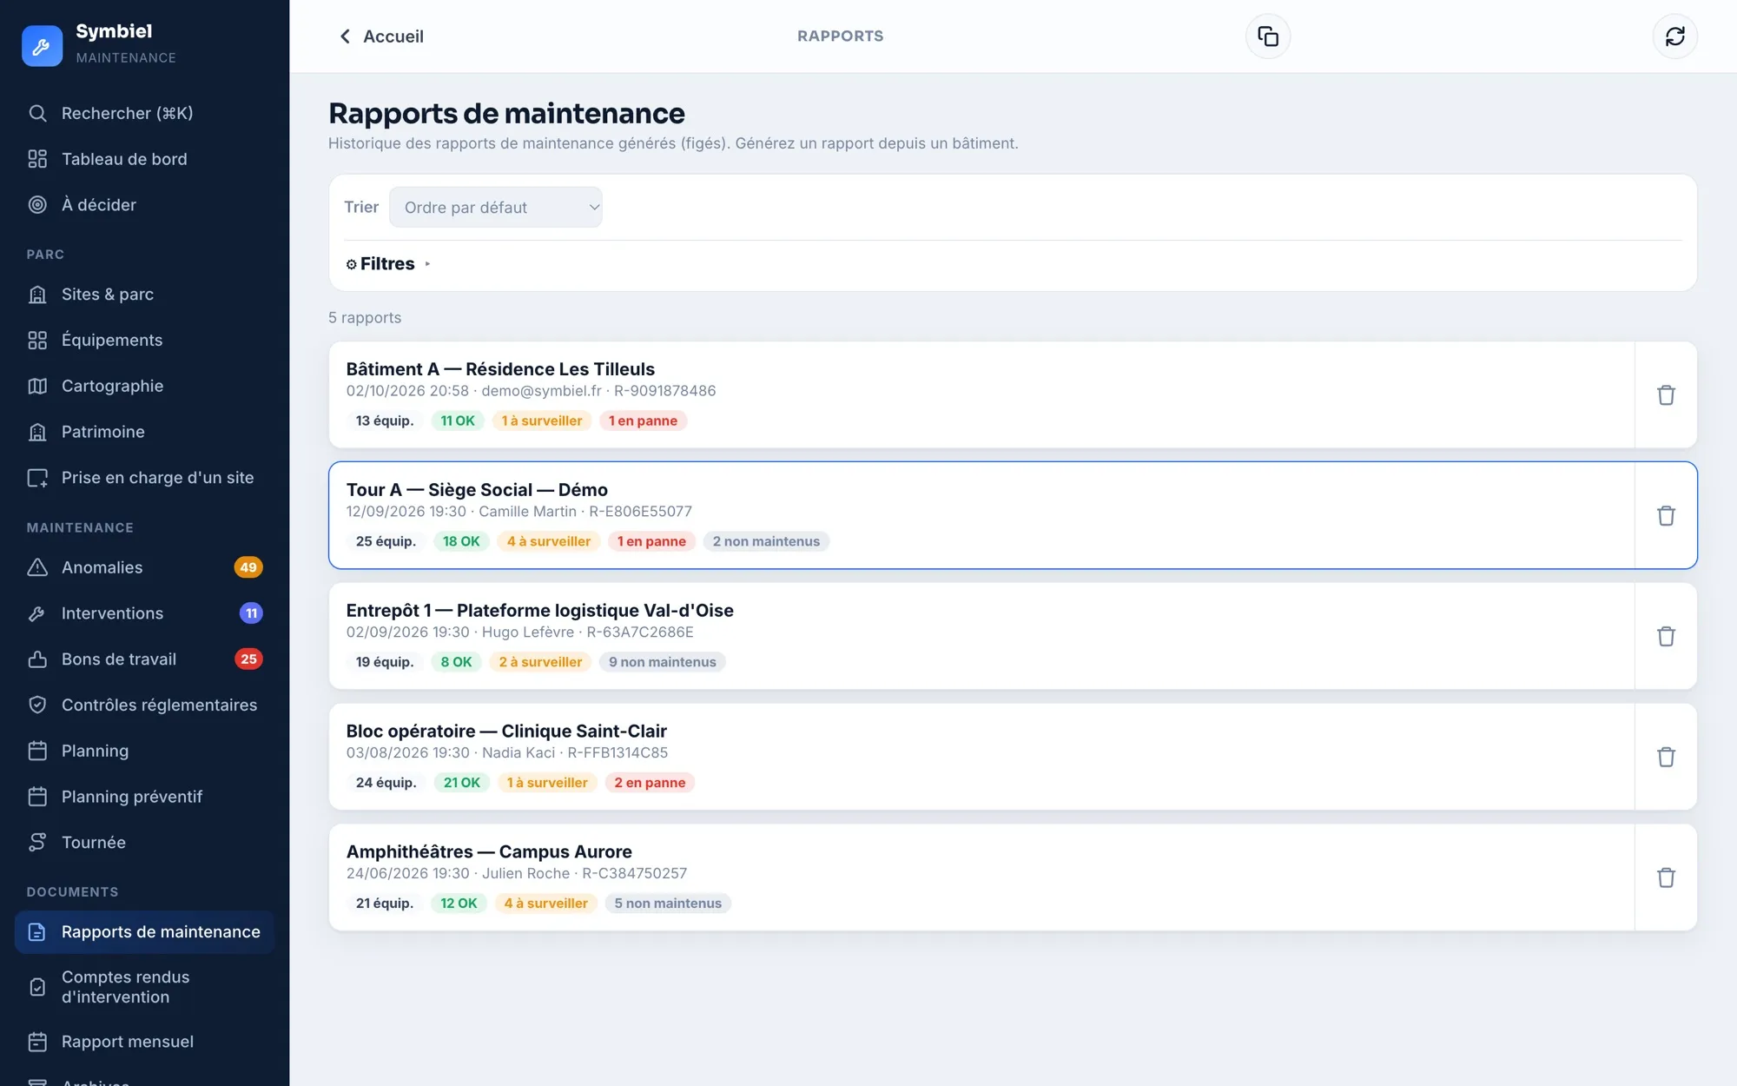1737x1086 pixels.
Task: Open Rechercher search in the sidebar
Action: [x=144, y=113]
